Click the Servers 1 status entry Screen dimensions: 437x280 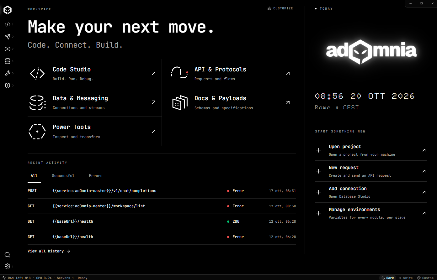65,278
